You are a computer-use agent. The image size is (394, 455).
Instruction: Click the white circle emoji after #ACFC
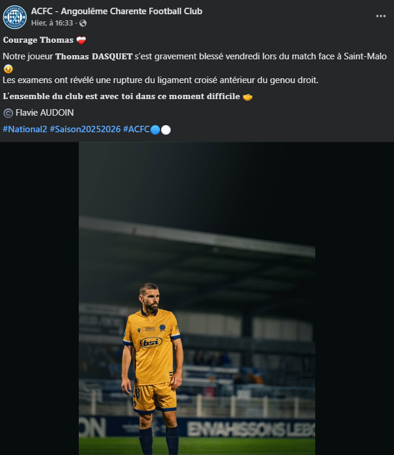(166, 130)
